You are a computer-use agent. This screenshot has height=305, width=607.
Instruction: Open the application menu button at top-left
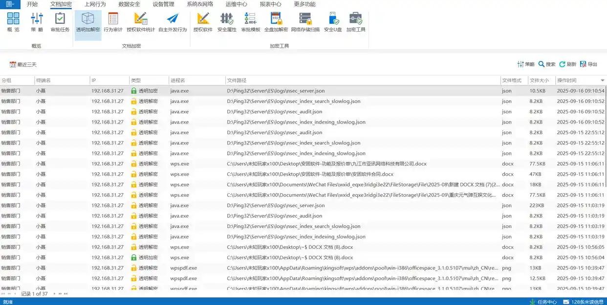coord(10,4)
